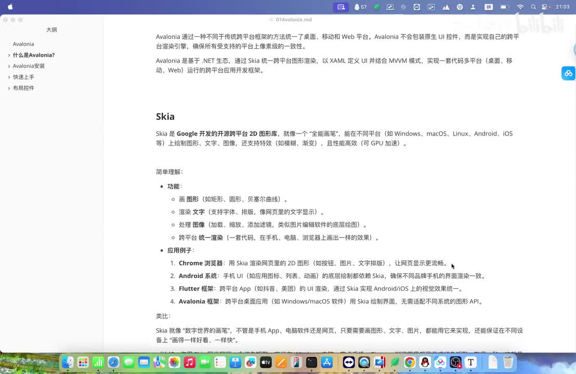Open Messages from the Dock

[x=128, y=363]
